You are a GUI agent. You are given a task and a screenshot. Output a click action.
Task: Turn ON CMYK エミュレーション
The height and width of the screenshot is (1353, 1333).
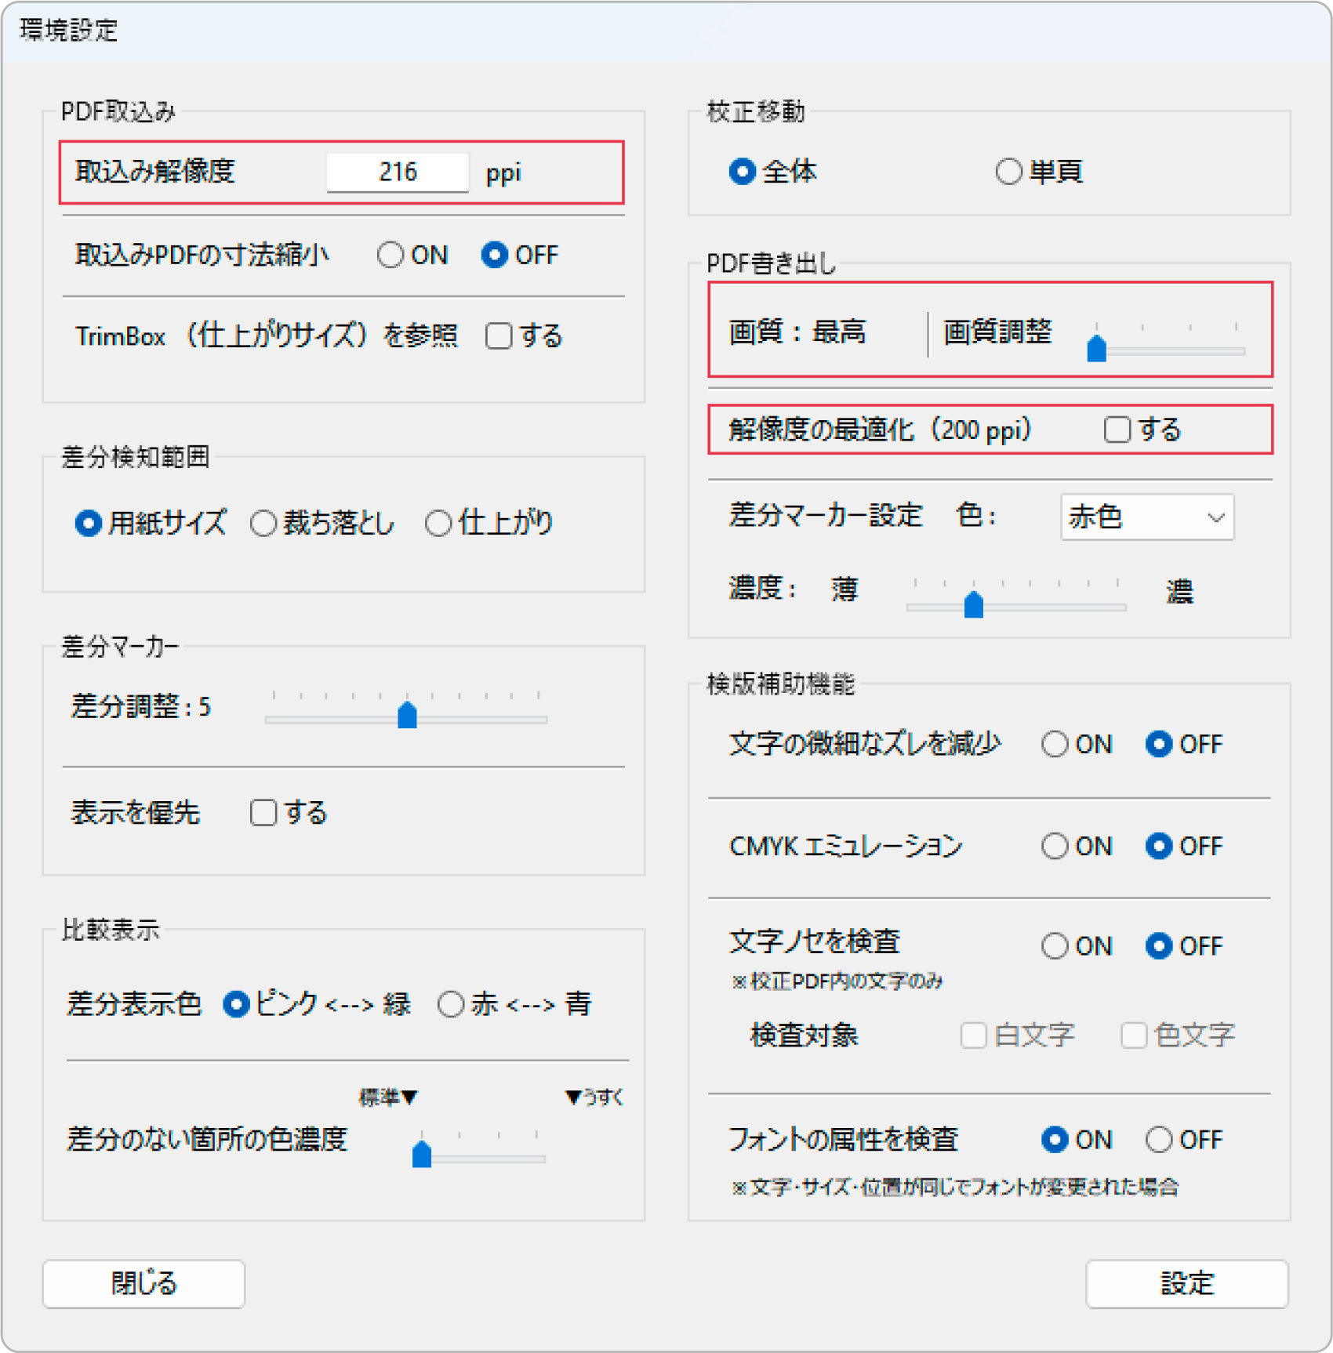1055,846
